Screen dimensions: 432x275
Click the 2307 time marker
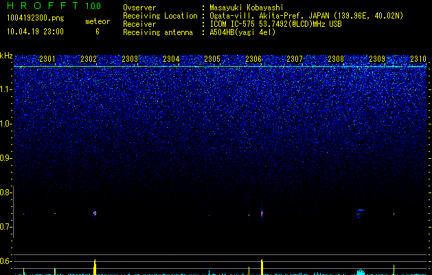[295, 59]
